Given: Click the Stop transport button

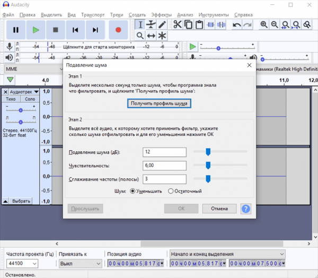Looking at the screenshot, I should click(x=56, y=30).
